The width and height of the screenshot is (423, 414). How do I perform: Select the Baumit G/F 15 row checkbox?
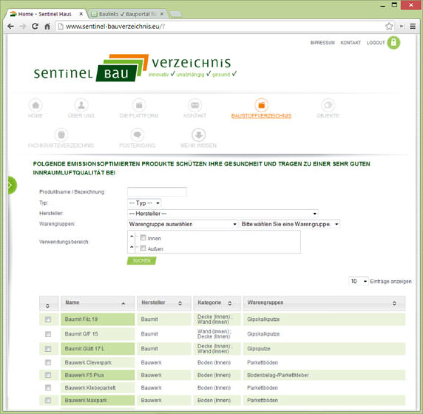tap(48, 334)
